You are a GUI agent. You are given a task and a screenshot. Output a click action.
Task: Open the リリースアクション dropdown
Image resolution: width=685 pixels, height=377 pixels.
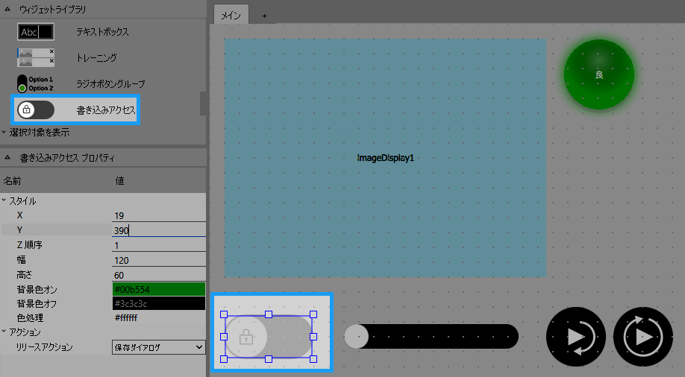point(158,347)
